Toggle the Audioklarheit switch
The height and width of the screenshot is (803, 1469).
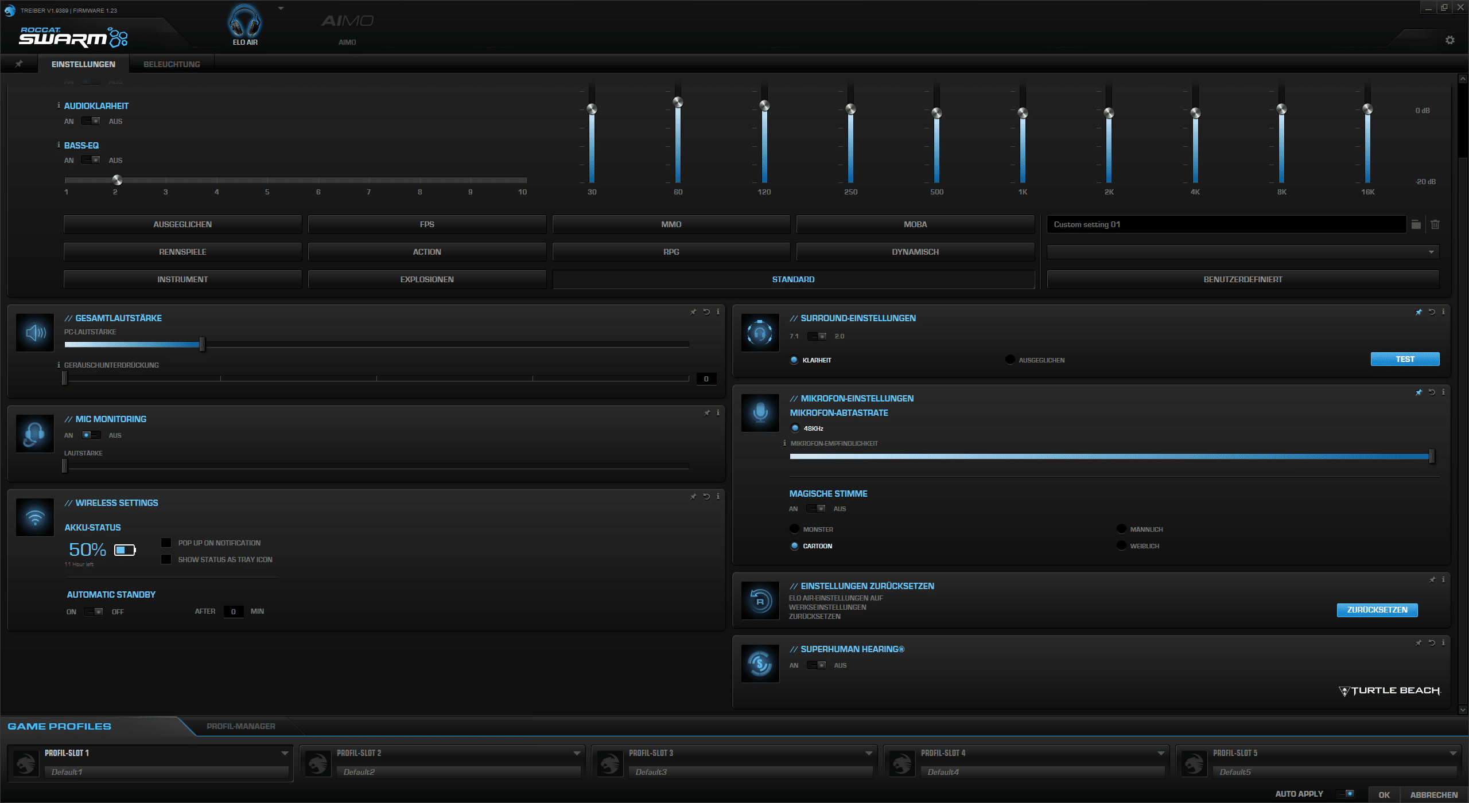tap(90, 121)
